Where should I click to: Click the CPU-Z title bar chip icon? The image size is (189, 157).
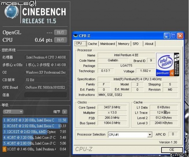76,35
